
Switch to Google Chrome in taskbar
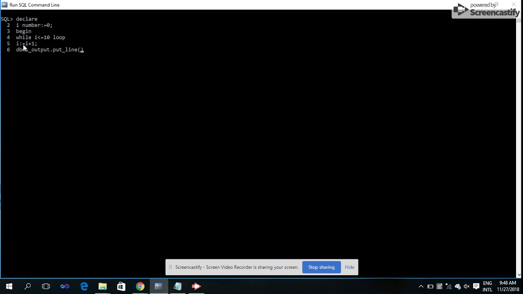point(140,286)
